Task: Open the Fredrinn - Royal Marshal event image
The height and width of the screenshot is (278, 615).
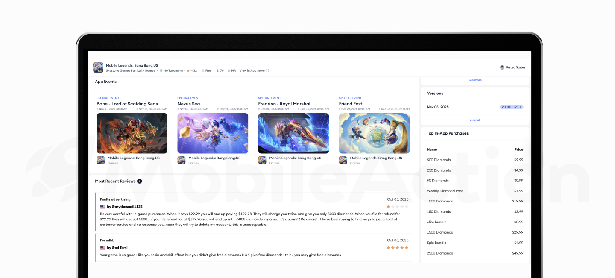Action: (293, 133)
